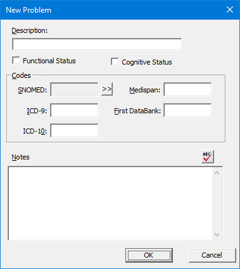Focus the Description text field

97,44
